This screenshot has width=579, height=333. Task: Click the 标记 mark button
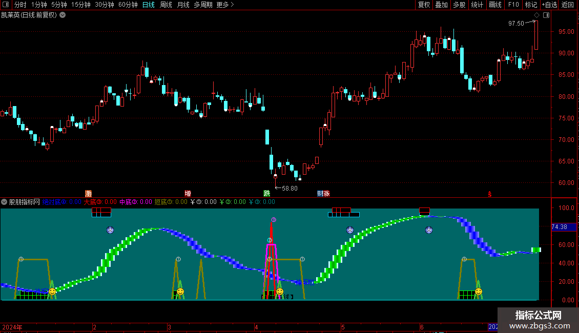(531, 5)
